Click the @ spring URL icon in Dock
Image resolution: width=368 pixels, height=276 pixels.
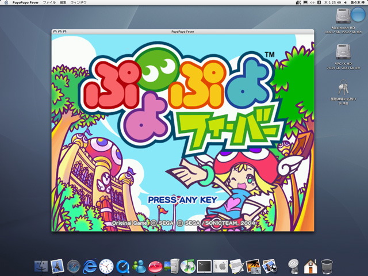coord(293,266)
